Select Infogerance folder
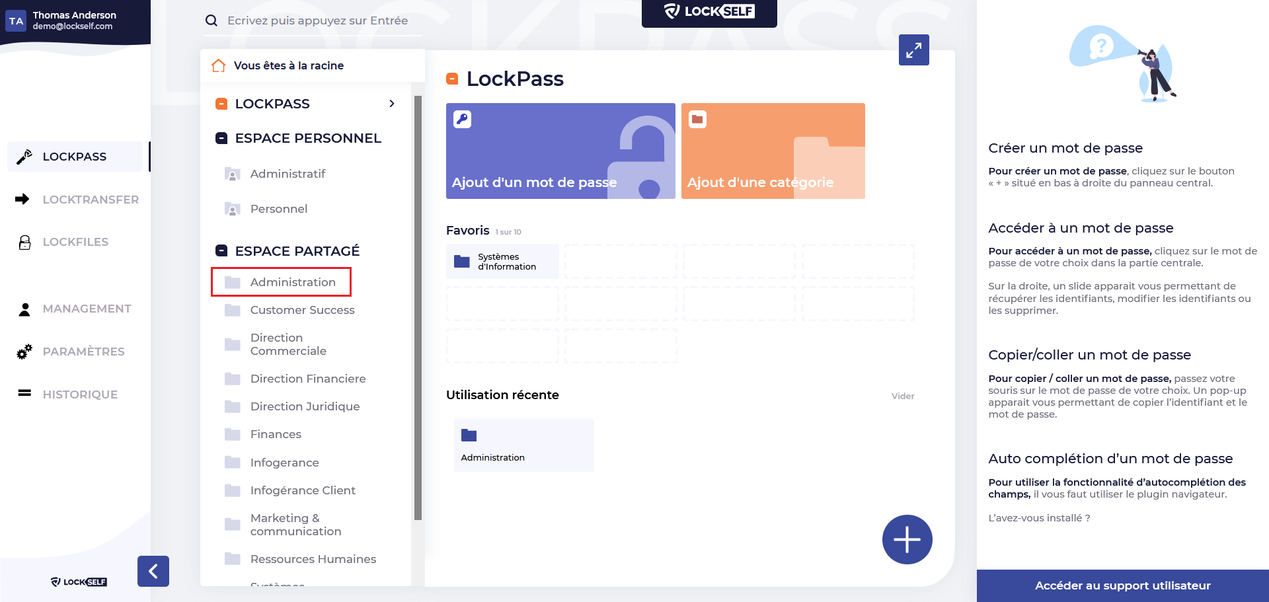The width and height of the screenshot is (1269, 602). pyautogui.click(x=284, y=463)
